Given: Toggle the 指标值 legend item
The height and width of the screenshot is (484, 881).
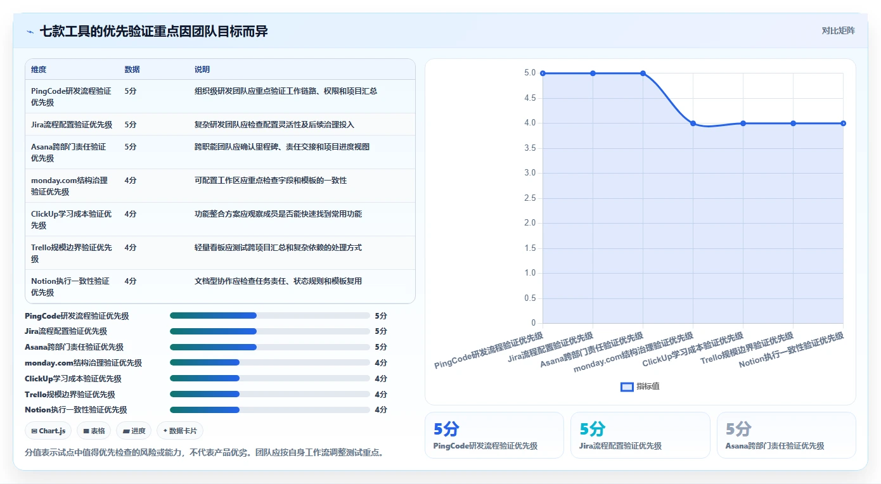Looking at the screenshot, I should point(640,386).
